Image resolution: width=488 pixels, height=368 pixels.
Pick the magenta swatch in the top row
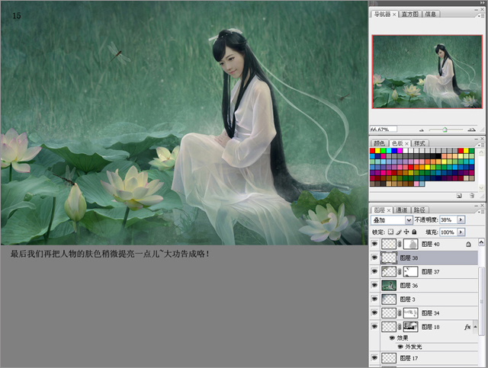(400, 151)
